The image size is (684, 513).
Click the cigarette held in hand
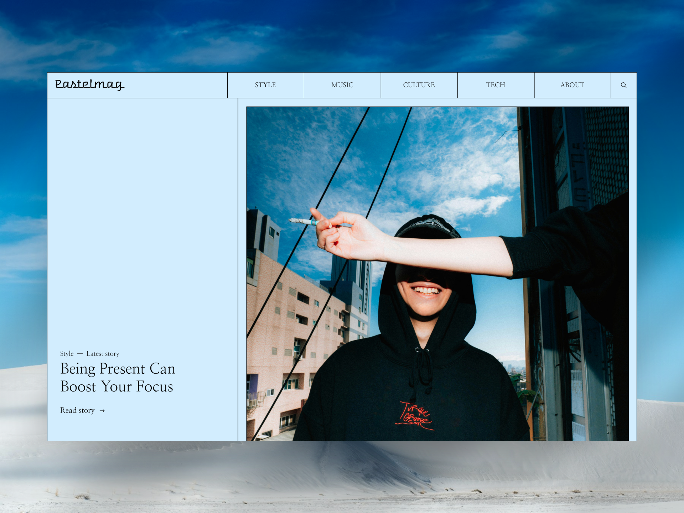pos(303,222)
